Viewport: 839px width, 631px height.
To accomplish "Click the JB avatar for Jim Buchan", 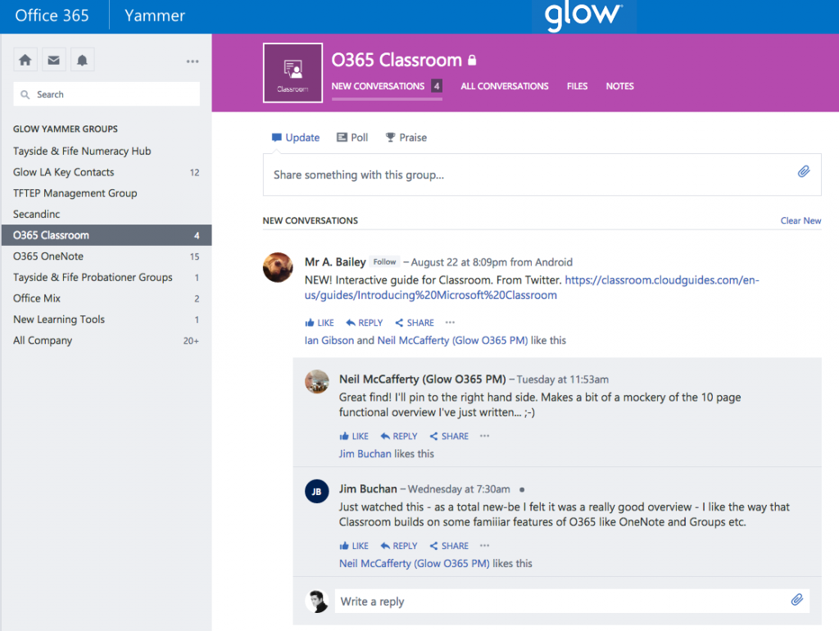I will [317, 492].
